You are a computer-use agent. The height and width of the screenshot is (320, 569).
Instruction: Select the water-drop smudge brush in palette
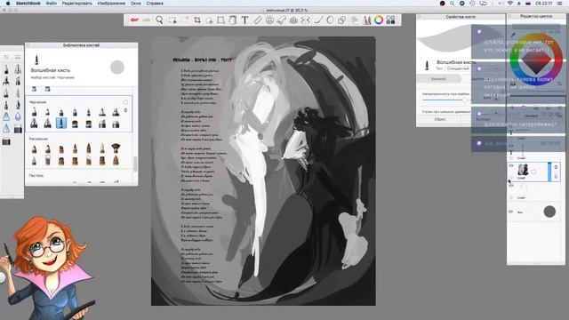pos(18,116)
